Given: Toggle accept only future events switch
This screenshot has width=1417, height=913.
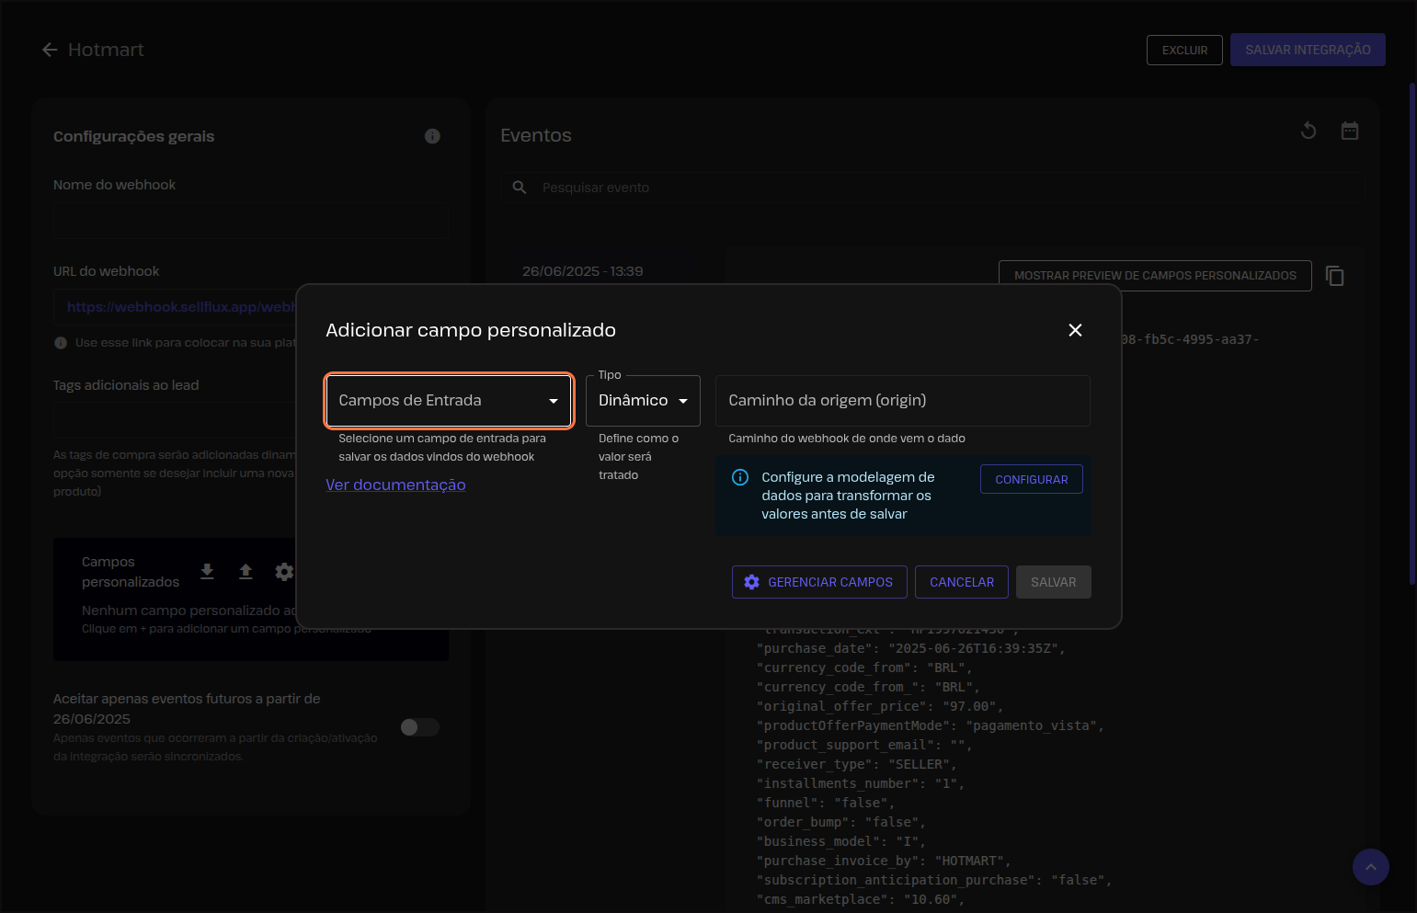Looking at the screenshot, I should pos(419,727).
